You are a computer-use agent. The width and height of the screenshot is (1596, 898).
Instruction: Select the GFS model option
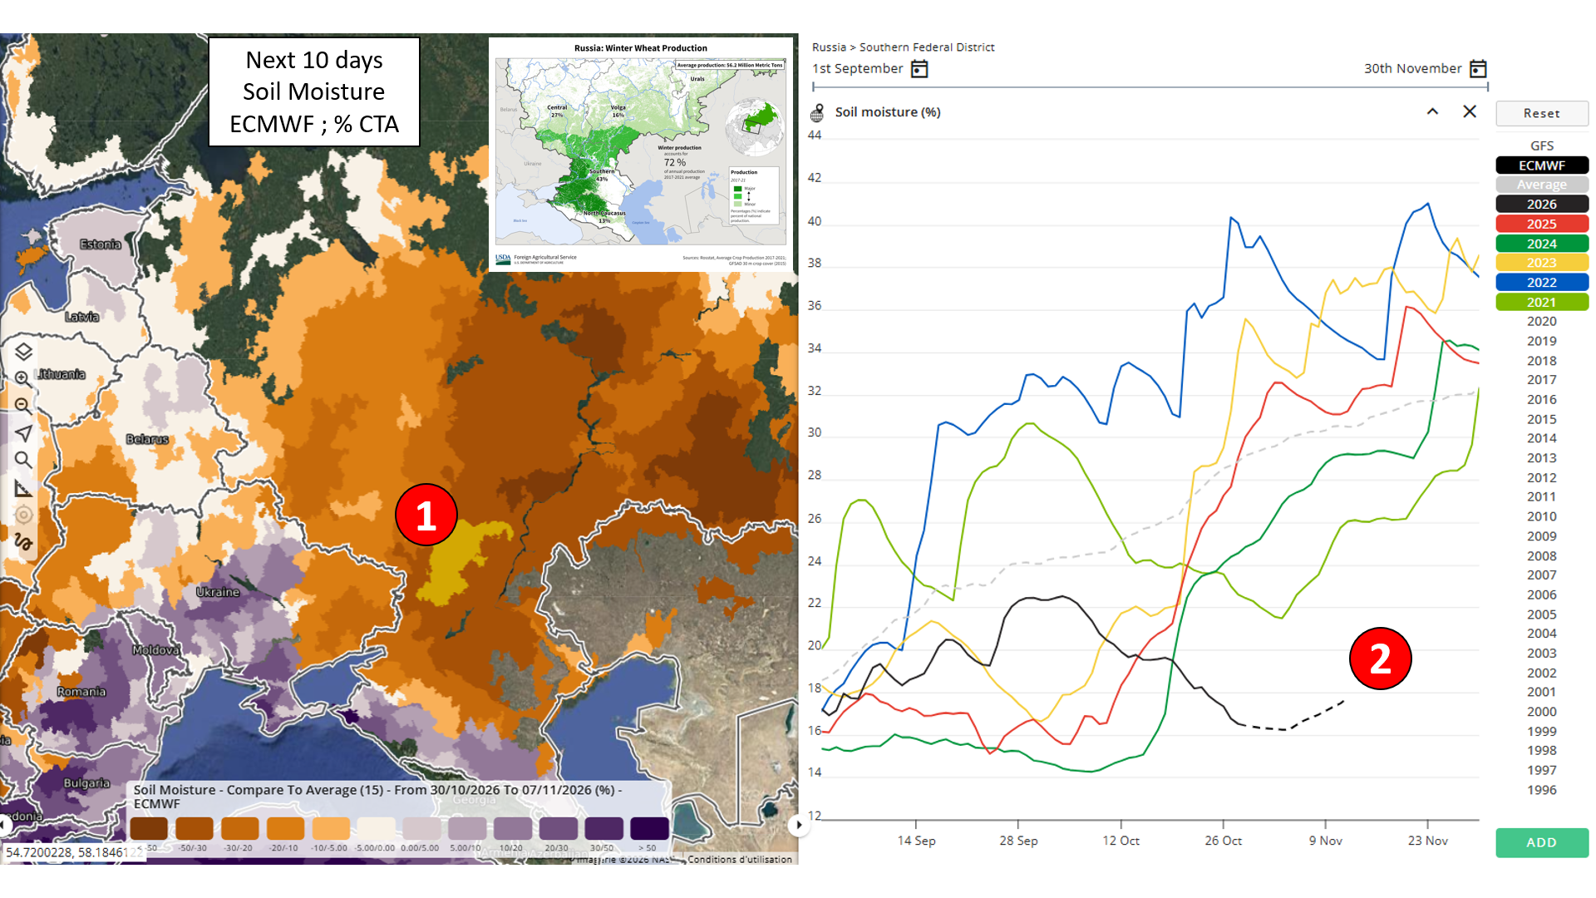(1542, 146)
